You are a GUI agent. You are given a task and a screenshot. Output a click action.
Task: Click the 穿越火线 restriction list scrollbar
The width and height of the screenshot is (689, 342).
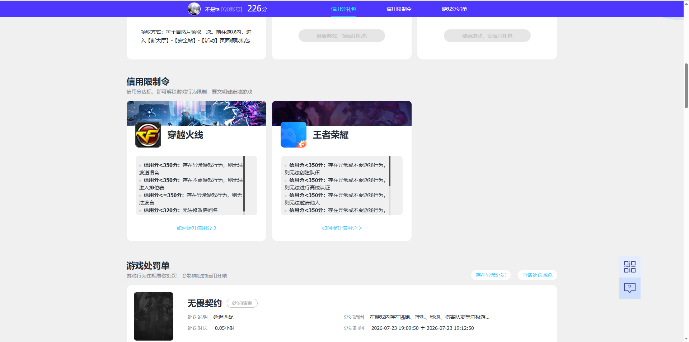click(x=244, y=184)
